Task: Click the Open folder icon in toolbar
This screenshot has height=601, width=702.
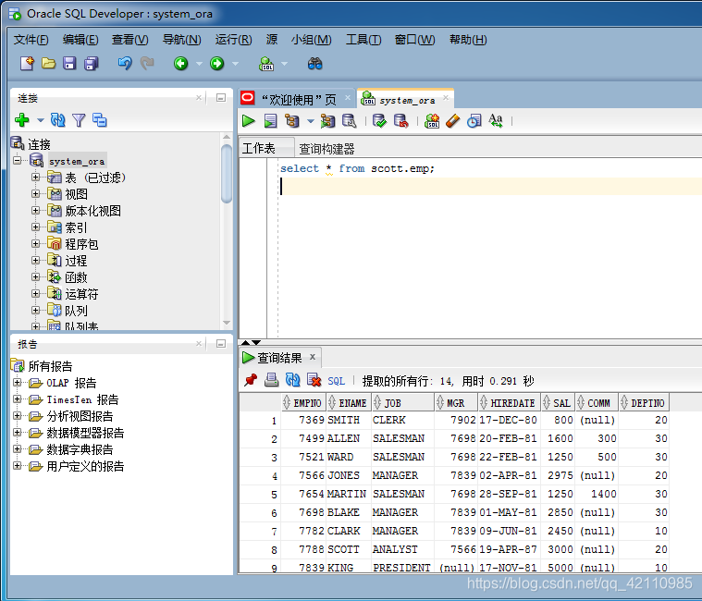Action: 48,64
